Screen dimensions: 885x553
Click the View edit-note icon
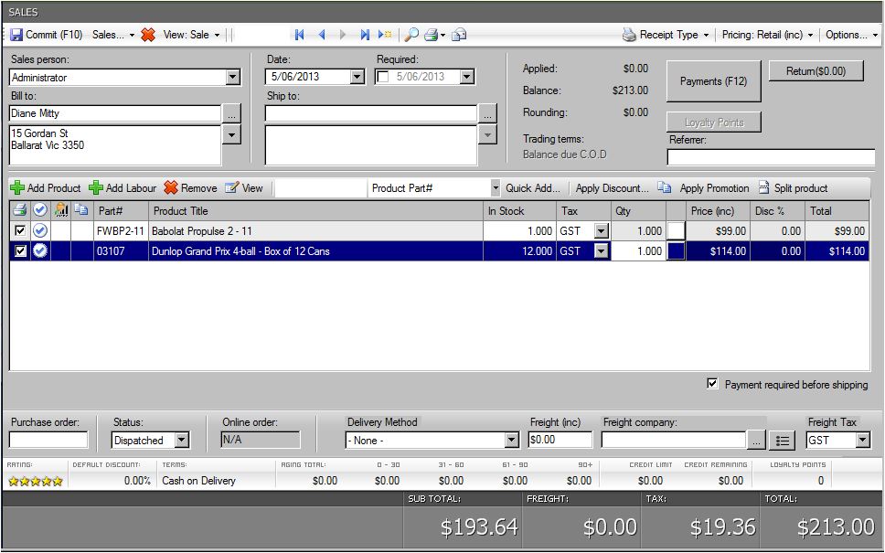tap(231, 188)
